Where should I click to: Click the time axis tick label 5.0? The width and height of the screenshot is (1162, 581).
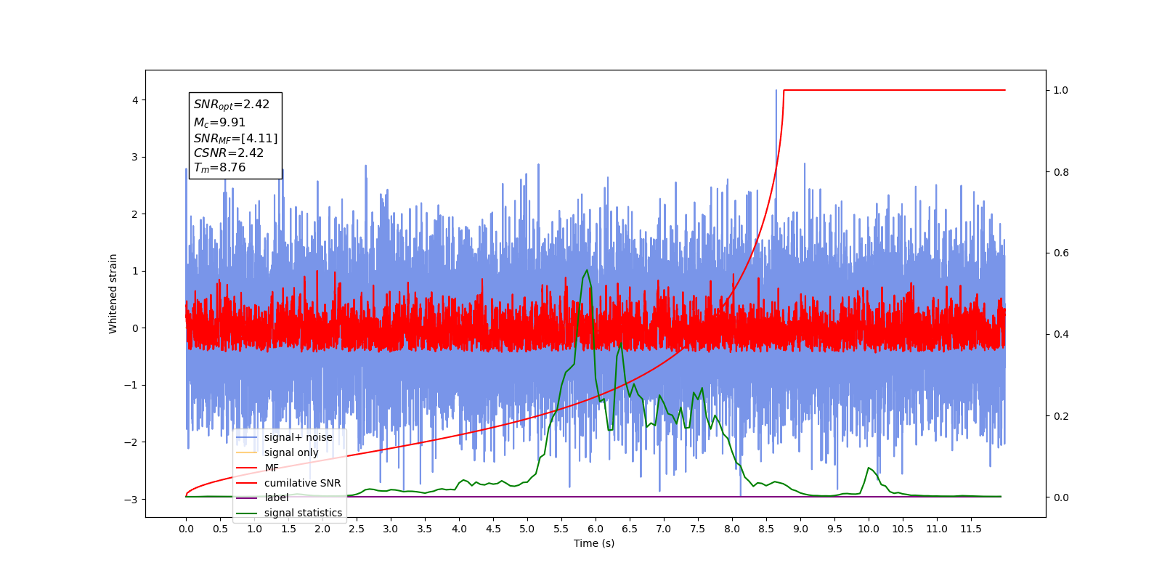coord(527,529)
